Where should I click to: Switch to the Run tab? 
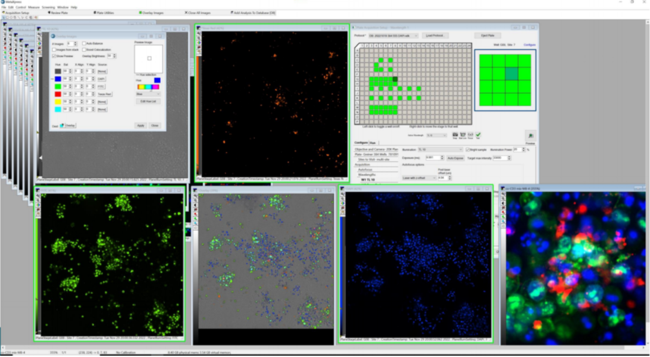point(373,143)
